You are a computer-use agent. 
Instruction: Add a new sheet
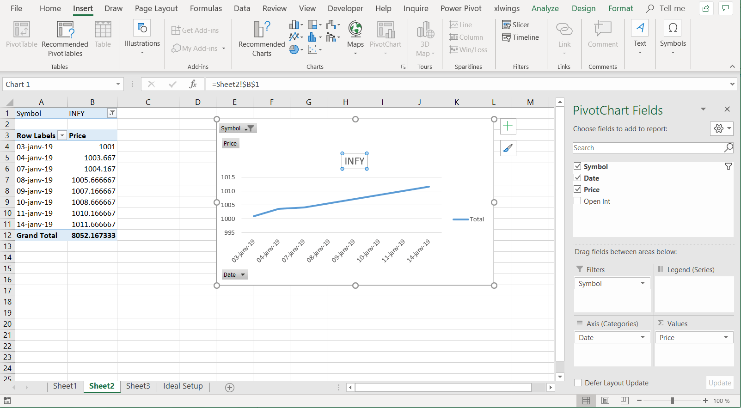230,387
